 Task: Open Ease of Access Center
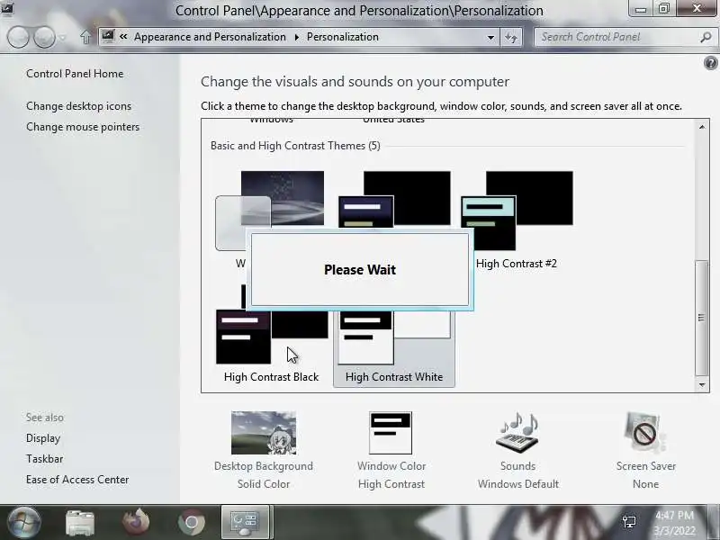pos(77,480)
